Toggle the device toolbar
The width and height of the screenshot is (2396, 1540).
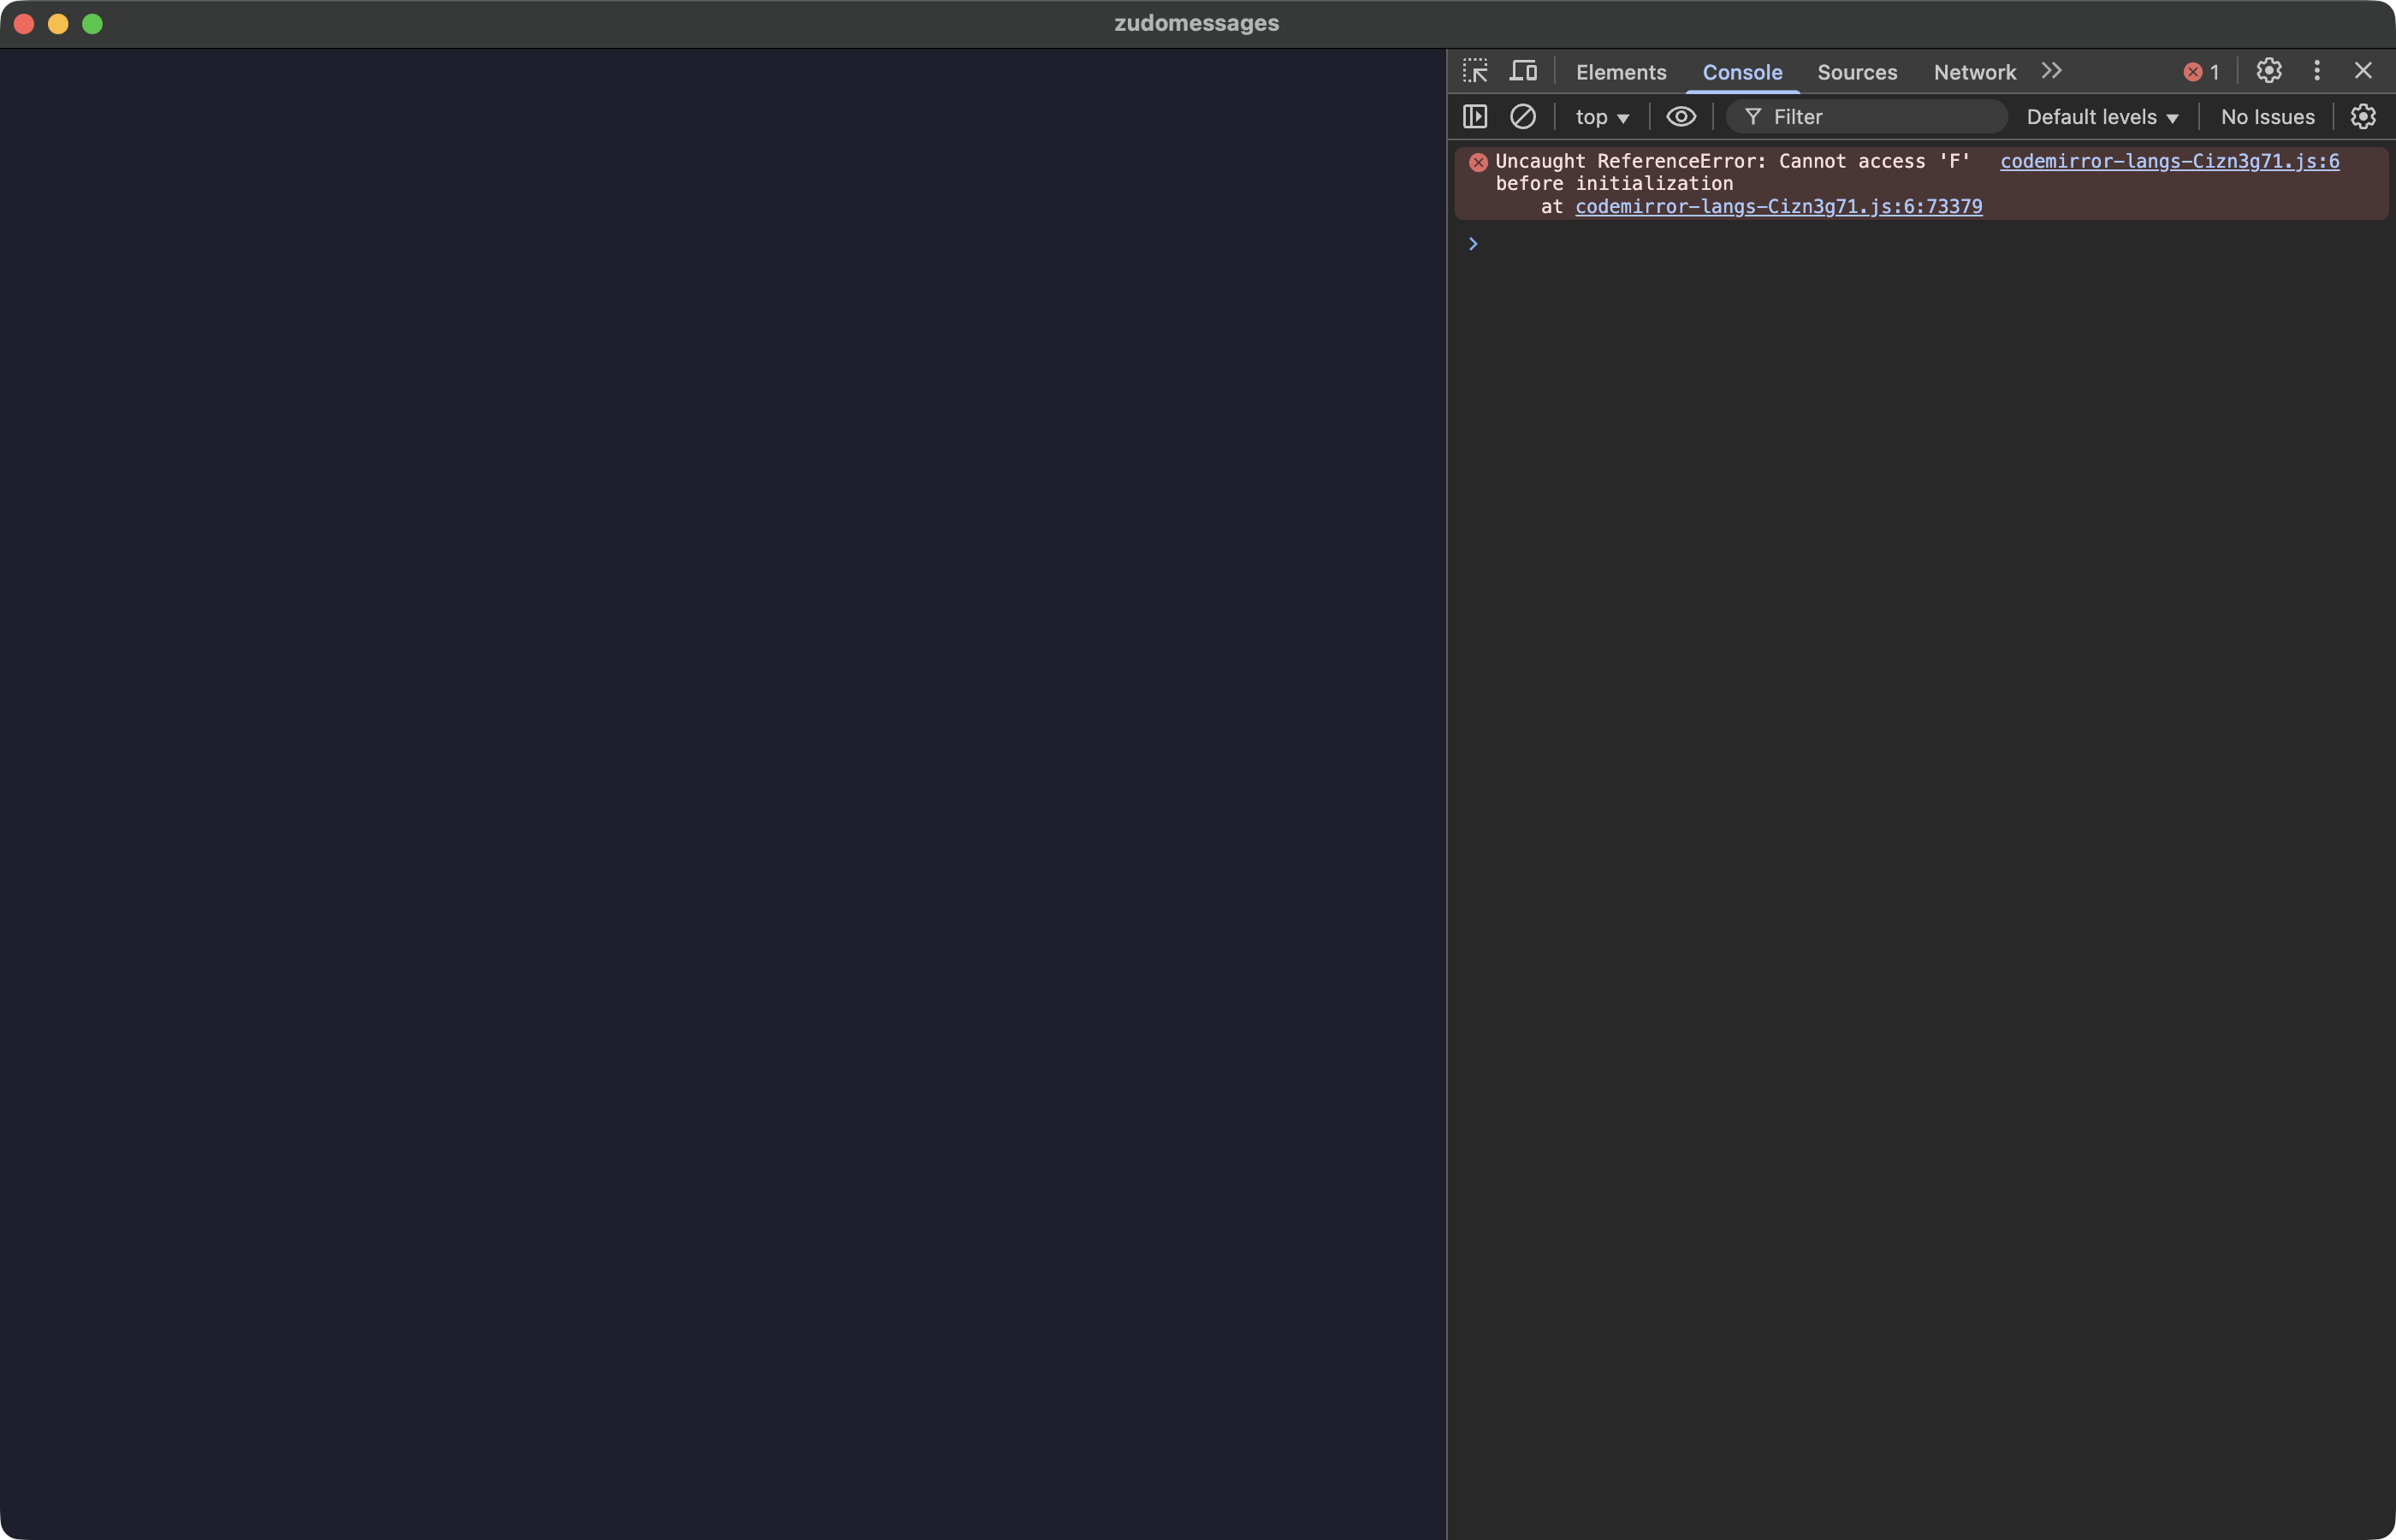coord(1523,70)
